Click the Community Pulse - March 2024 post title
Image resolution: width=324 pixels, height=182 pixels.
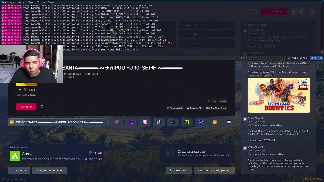266,154
